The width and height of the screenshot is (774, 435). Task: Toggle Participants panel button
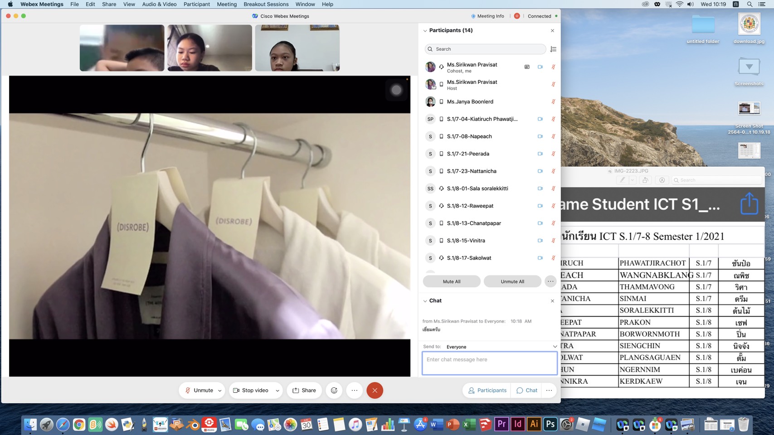click(x=487, y=390)
